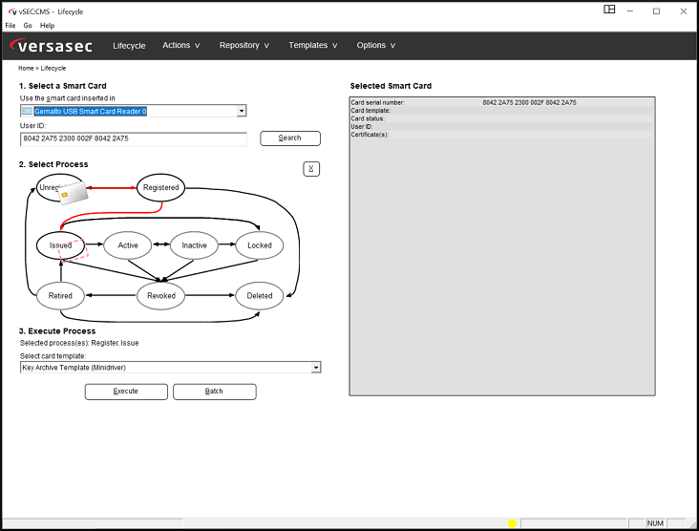The height and width of the screenshot is (531, 699).
Task: Click the versasec logo
Action: click(x=51, y=46)
